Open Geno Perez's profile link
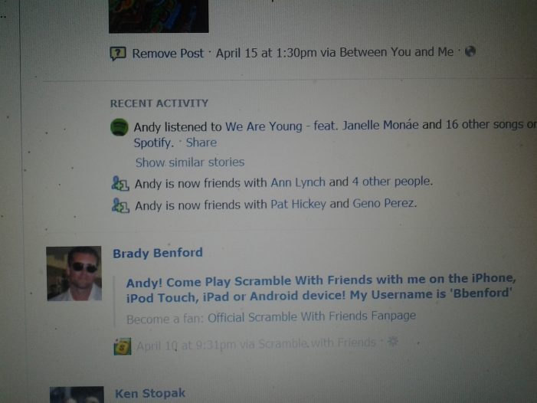Image resolution: width=537 pixels, height=403 pixels. tap(385, 203)
